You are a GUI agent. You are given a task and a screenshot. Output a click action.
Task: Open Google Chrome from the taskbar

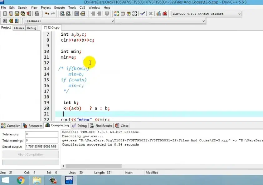pyautogui.click(x=21, y=180)
